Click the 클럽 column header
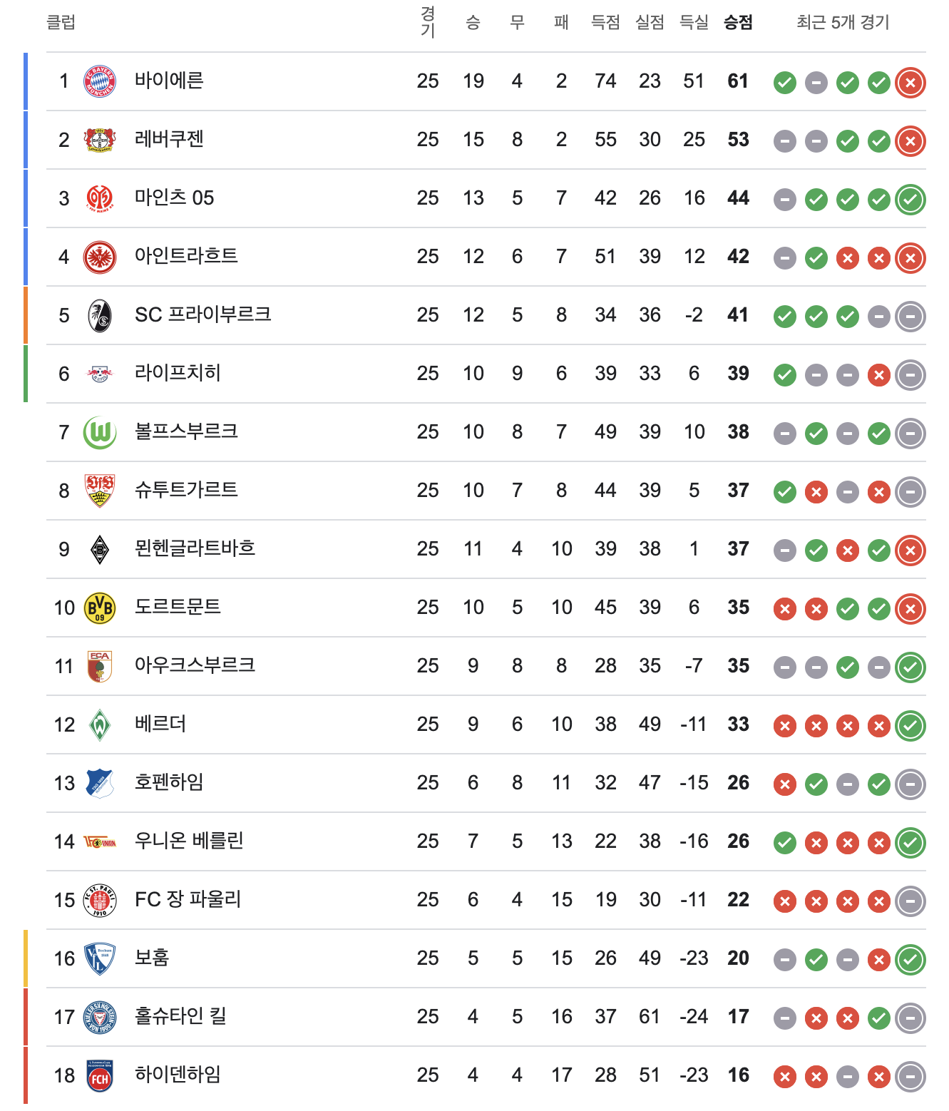The image size is (949, 1111). point(61,22)
